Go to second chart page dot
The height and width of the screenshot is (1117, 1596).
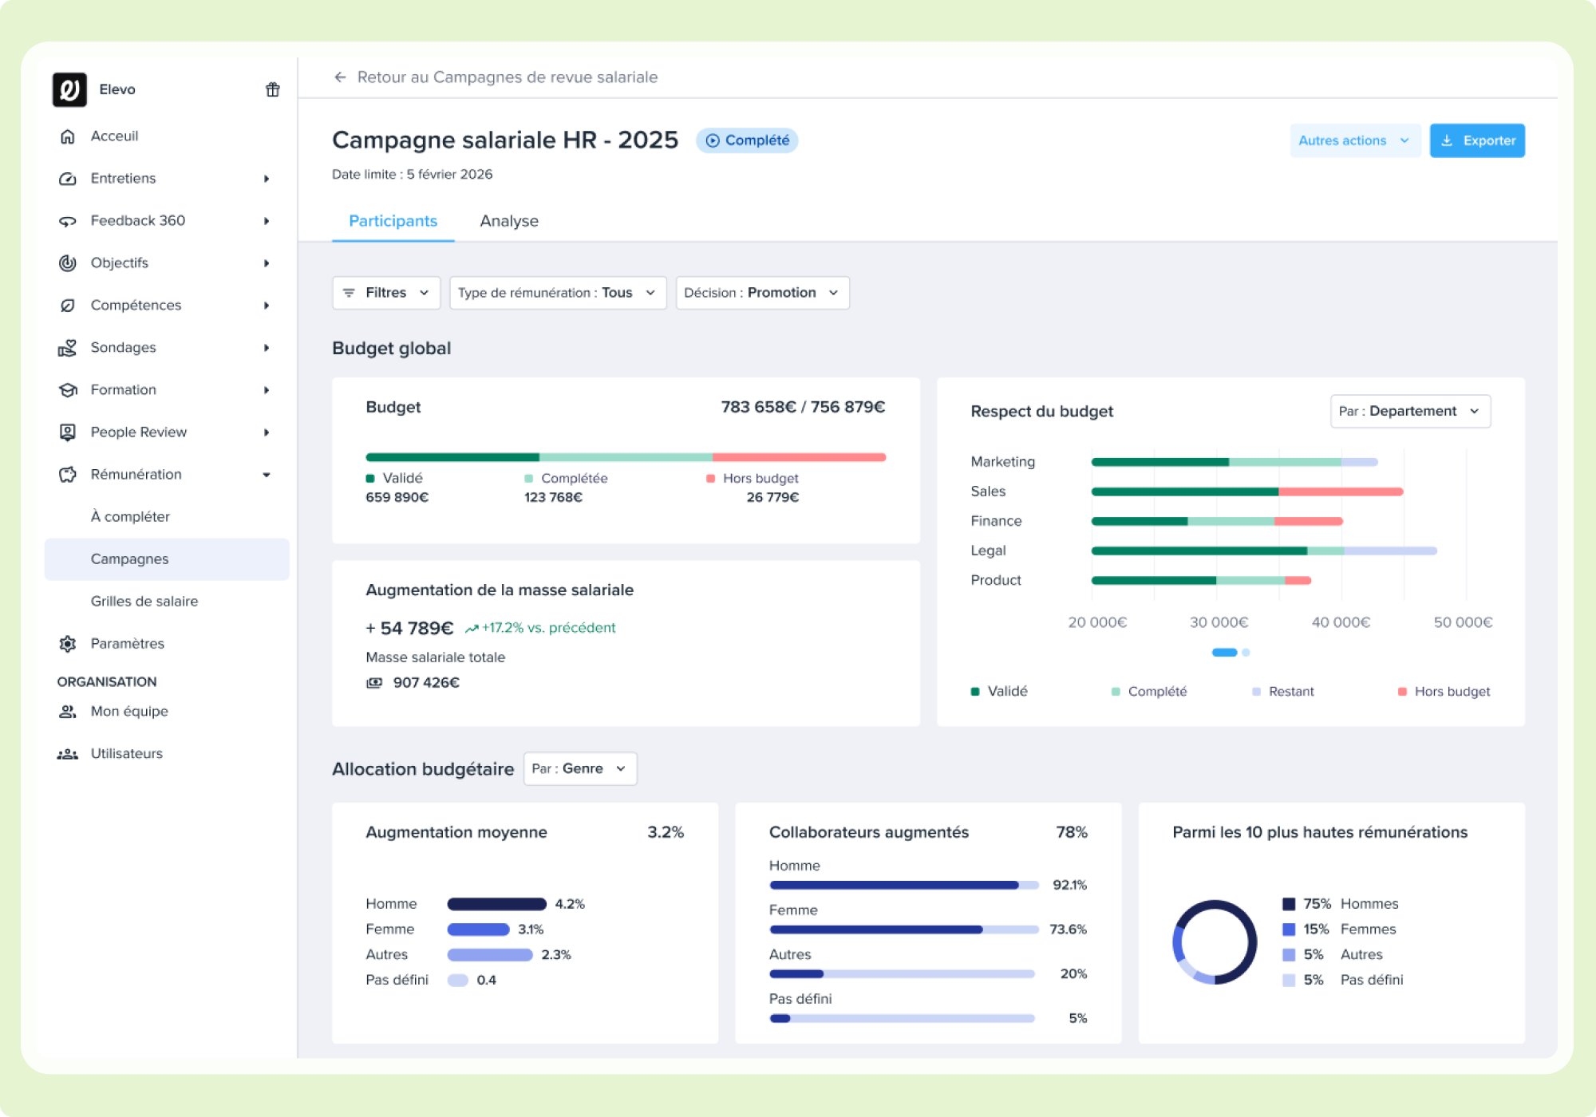click(x=1246, y=653)
